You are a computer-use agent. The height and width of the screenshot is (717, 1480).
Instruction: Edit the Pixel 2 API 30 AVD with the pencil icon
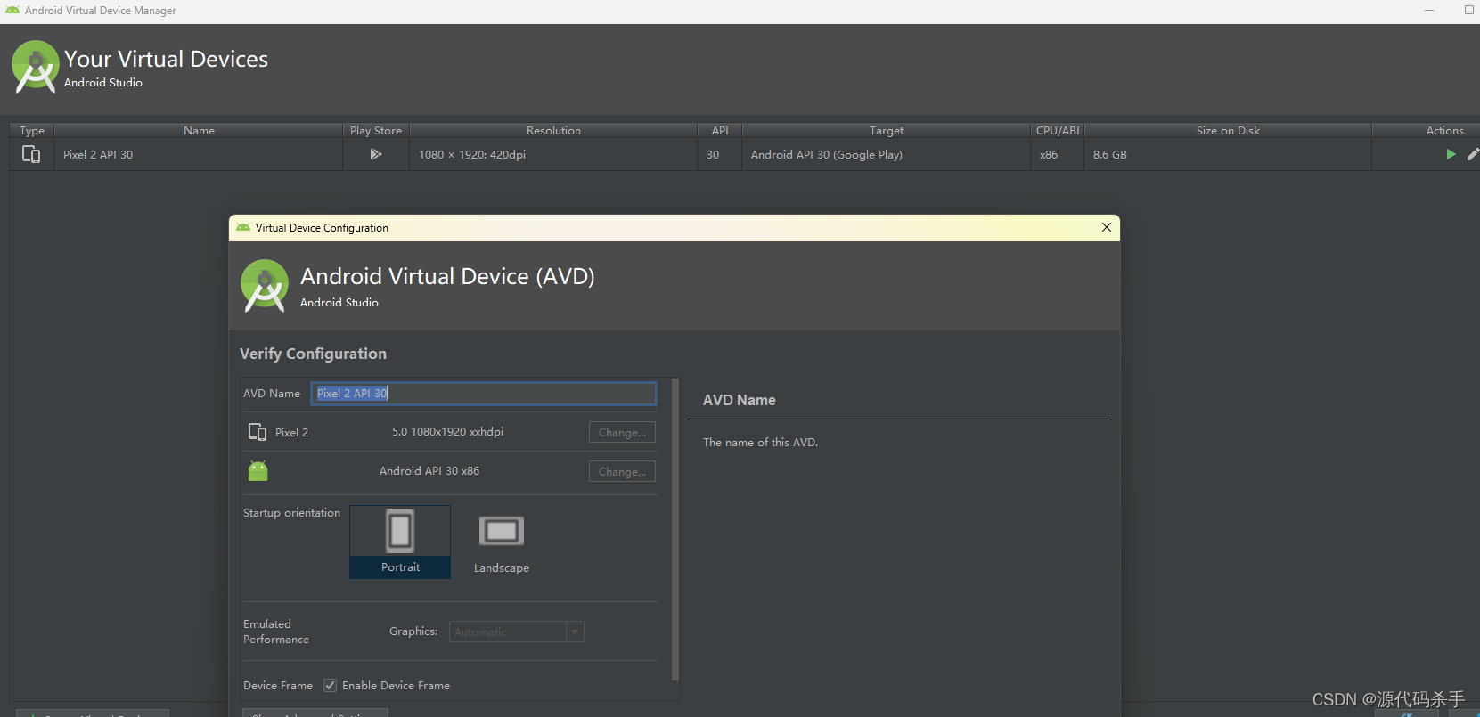1473,154
